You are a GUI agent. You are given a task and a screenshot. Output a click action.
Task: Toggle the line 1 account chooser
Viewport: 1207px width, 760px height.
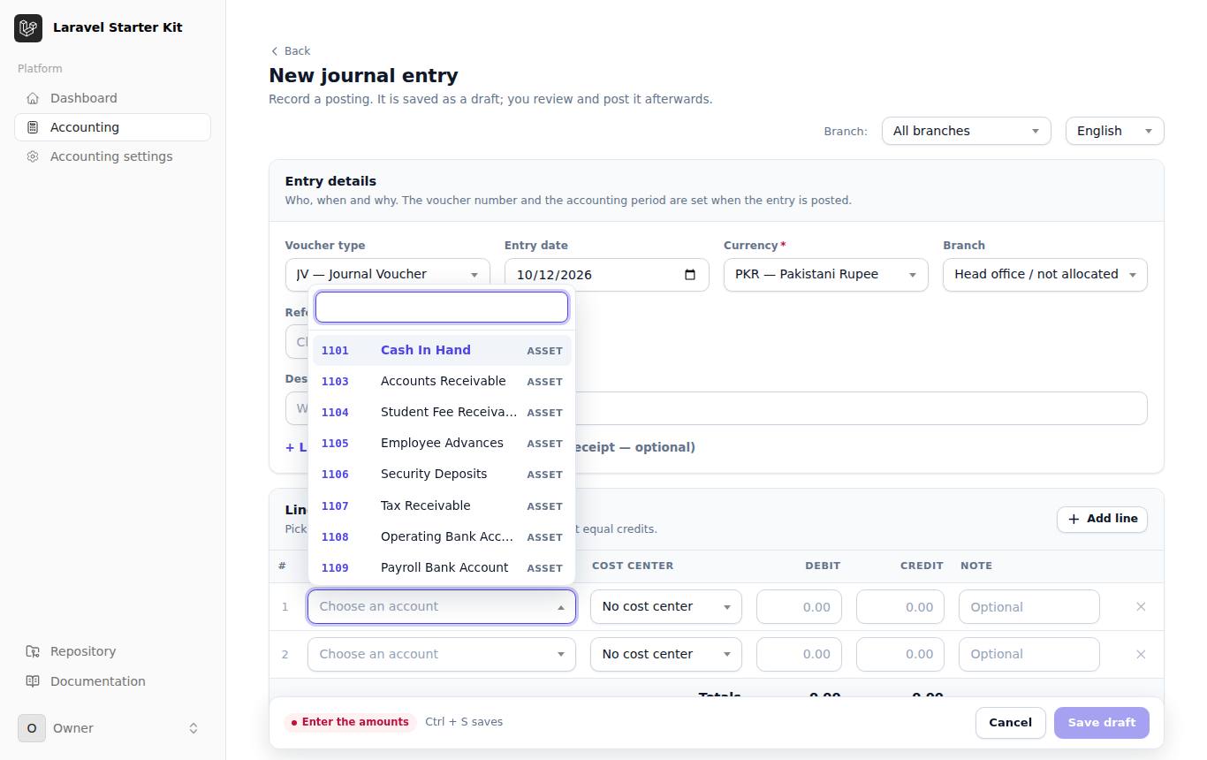click(442, 606)
